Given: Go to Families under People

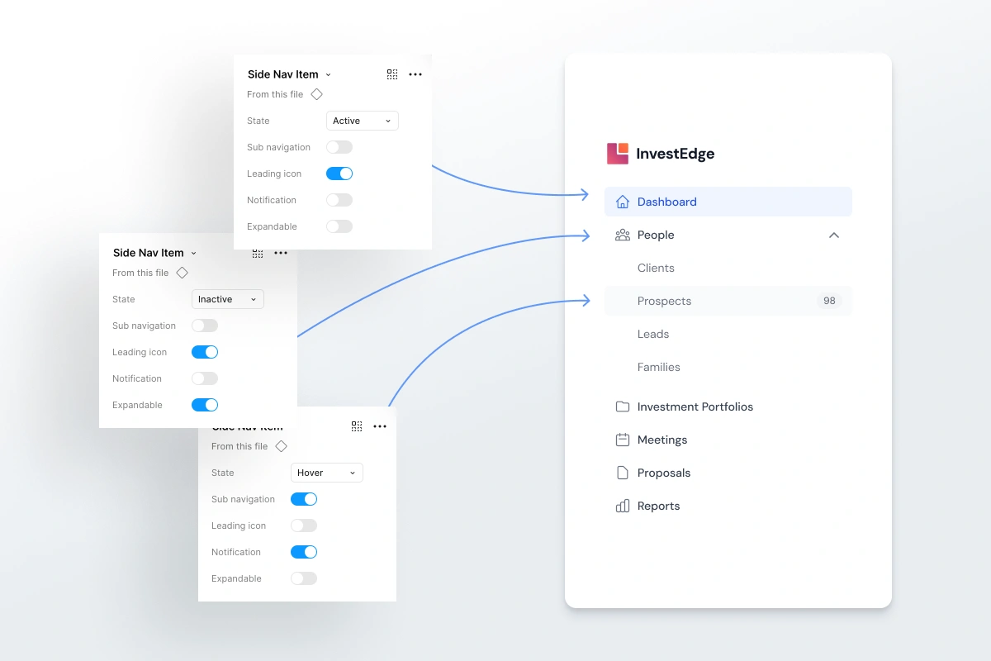Looking at the screenshot, I should tap(659, 367).
